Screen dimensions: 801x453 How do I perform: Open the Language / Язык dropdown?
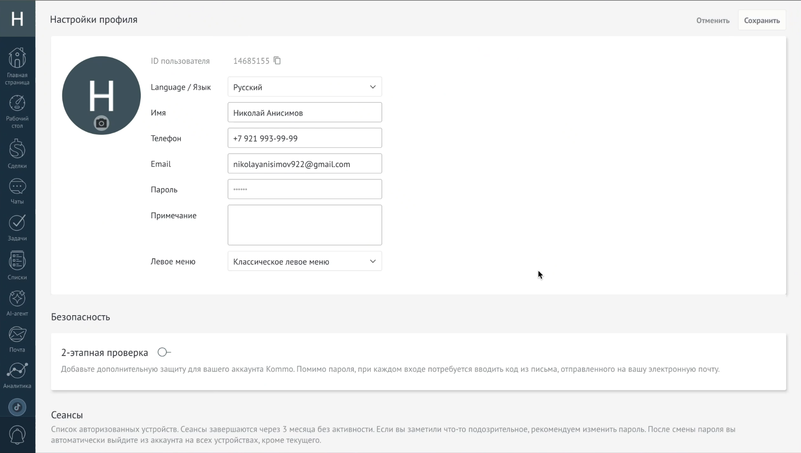pyautogui.click(x=304, y=87)
